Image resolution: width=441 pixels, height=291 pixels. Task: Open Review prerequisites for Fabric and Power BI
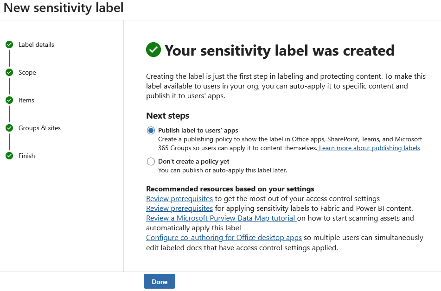[179, 208]
